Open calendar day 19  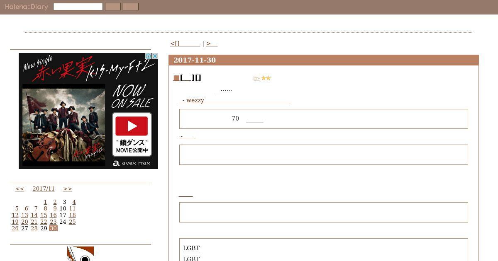15,222
